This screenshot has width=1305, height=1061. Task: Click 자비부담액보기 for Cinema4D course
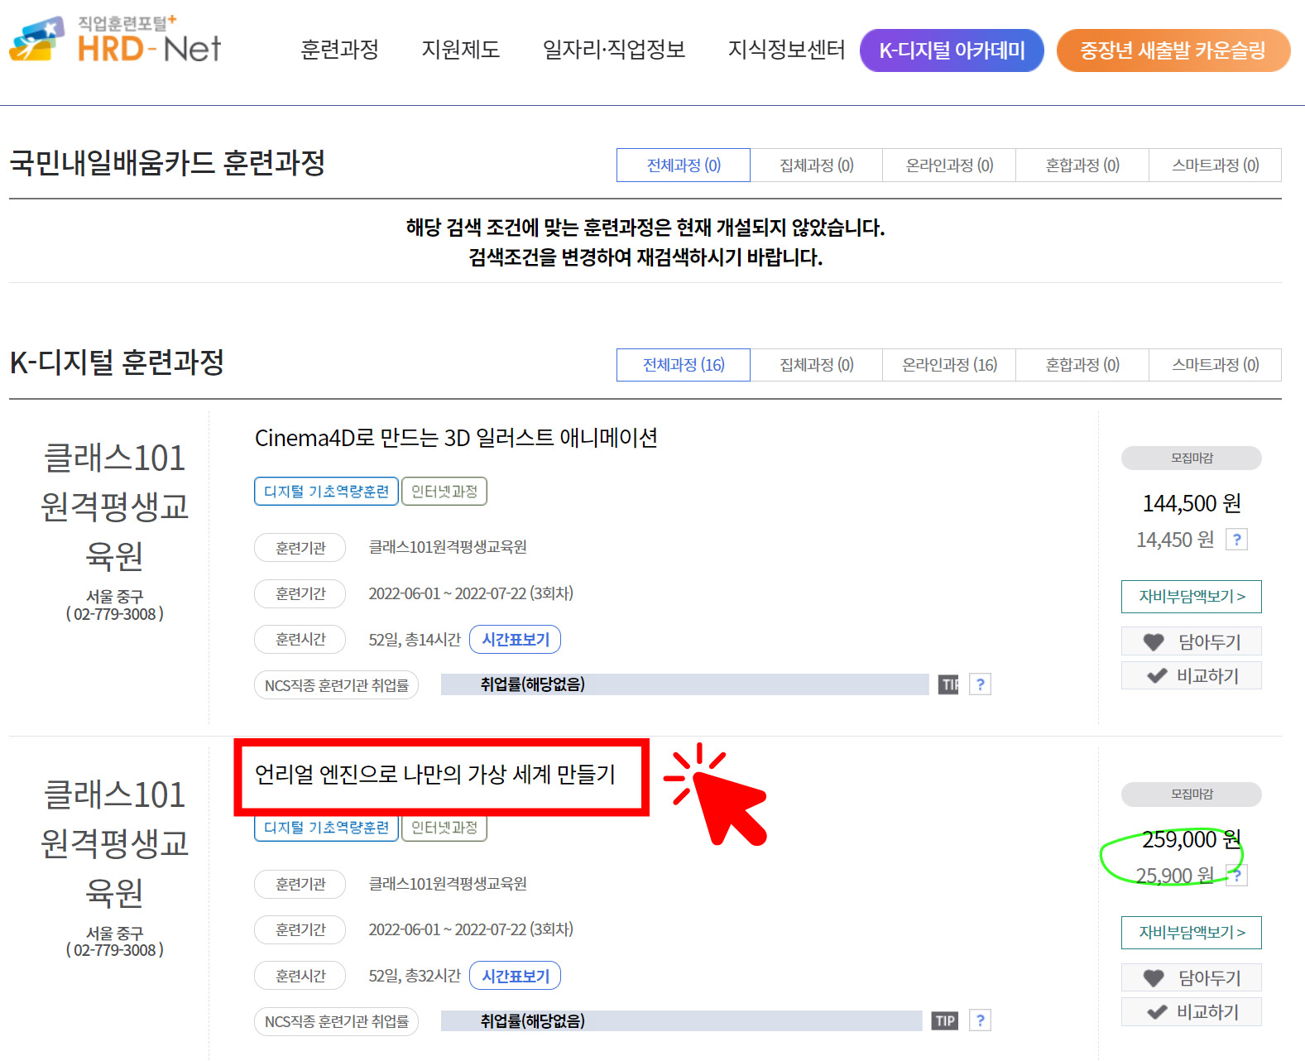[1192, 597]
